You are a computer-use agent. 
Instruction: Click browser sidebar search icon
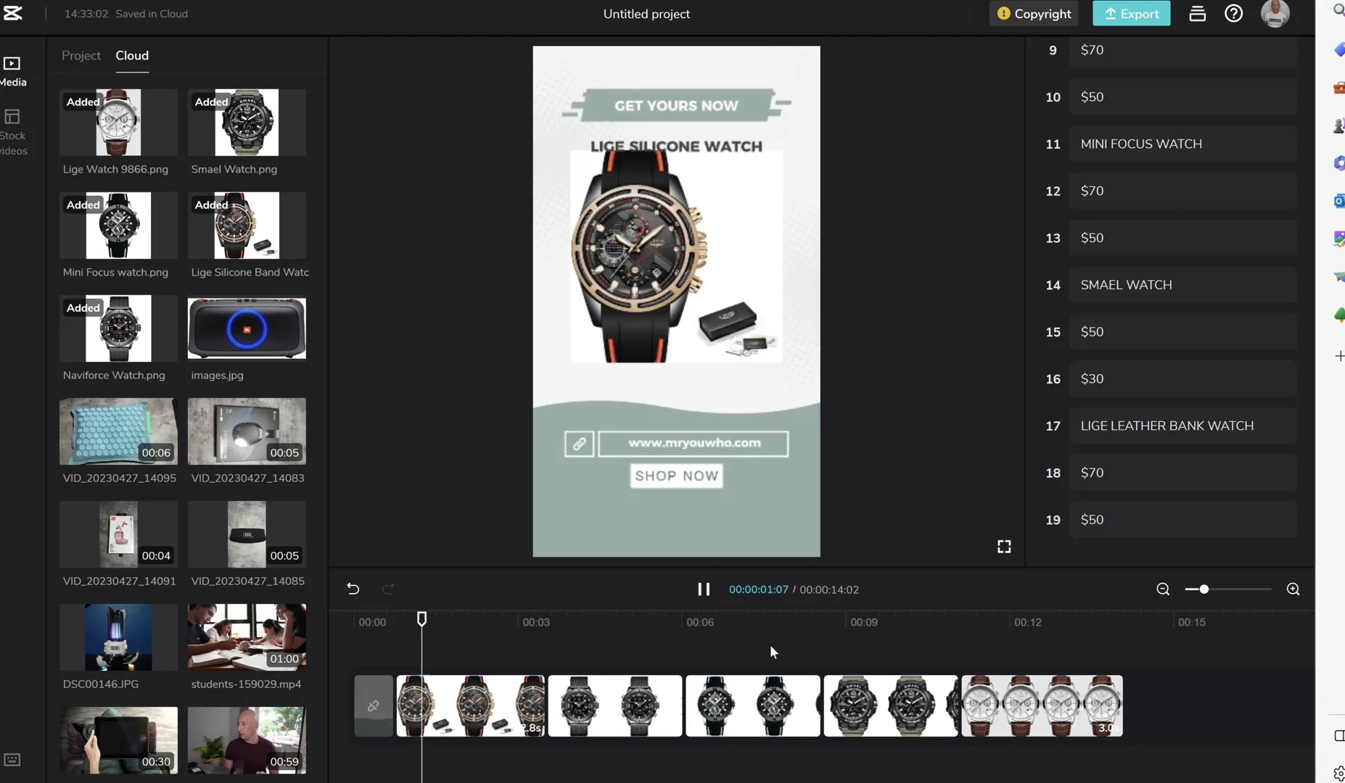coord(1339,10)
